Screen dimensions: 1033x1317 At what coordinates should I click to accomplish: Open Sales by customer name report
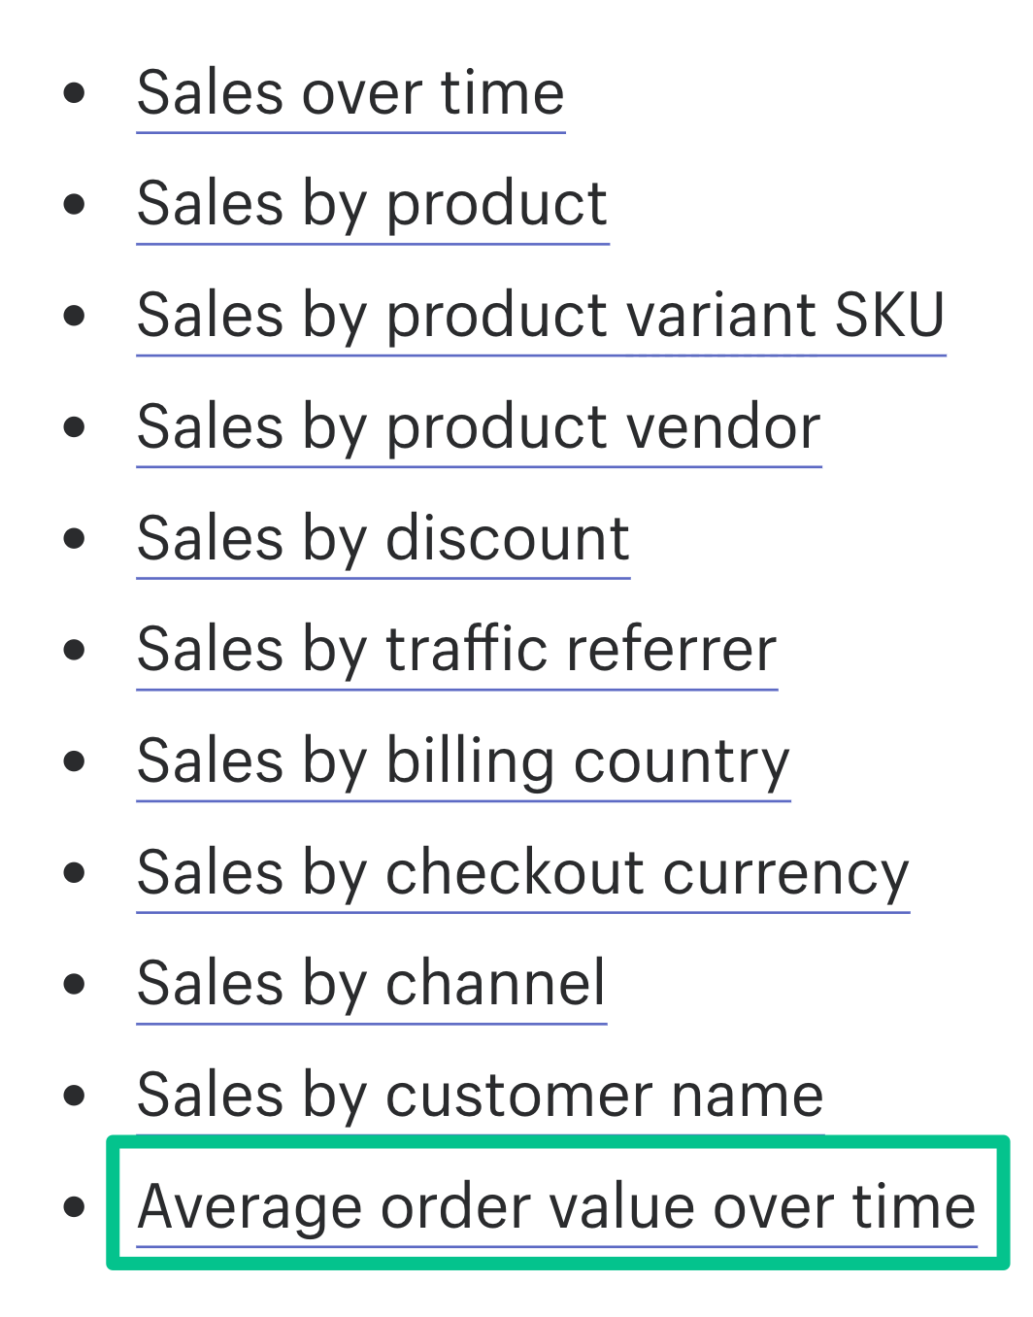481,1097
